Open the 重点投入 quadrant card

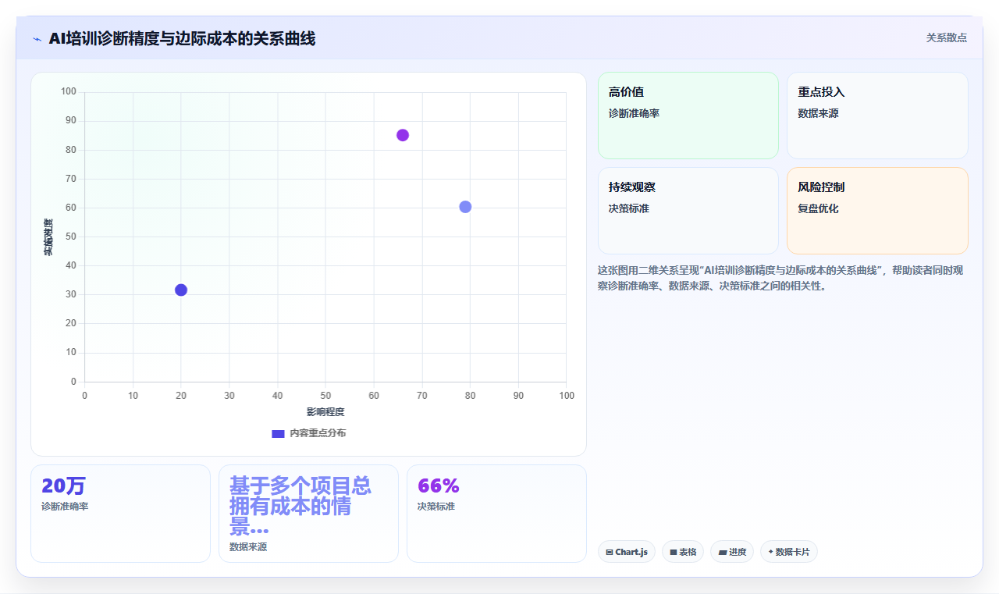coord(877,116)
